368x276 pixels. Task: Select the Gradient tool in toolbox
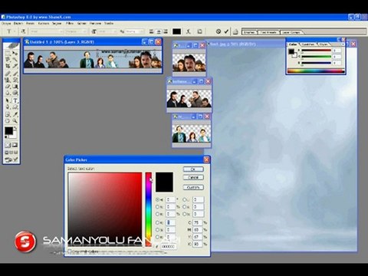pyautogui.click(x=15, y=86)
